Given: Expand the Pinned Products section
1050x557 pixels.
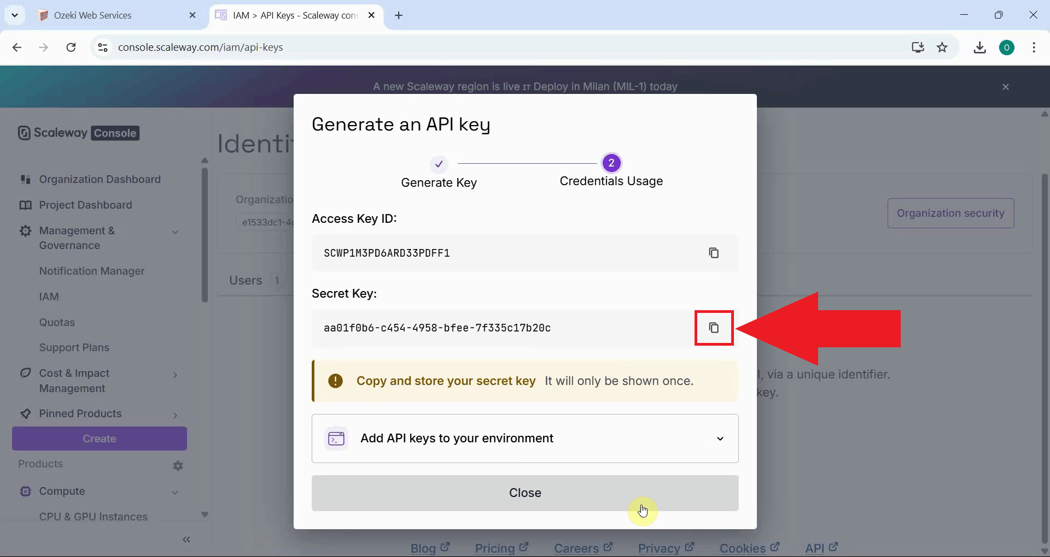Looking at the screenshot, I should click(175, 415).
